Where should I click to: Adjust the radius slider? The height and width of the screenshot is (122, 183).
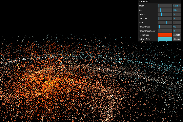pos(165,14)
